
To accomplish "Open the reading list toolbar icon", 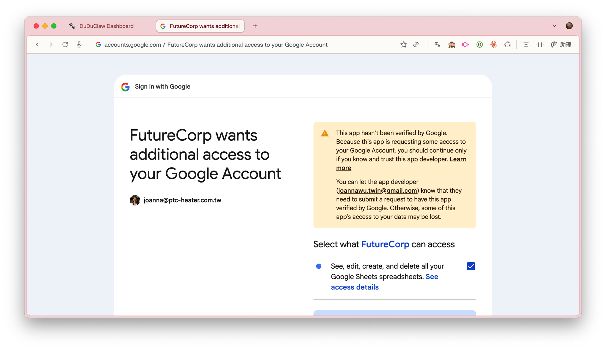I will [526, 45].
